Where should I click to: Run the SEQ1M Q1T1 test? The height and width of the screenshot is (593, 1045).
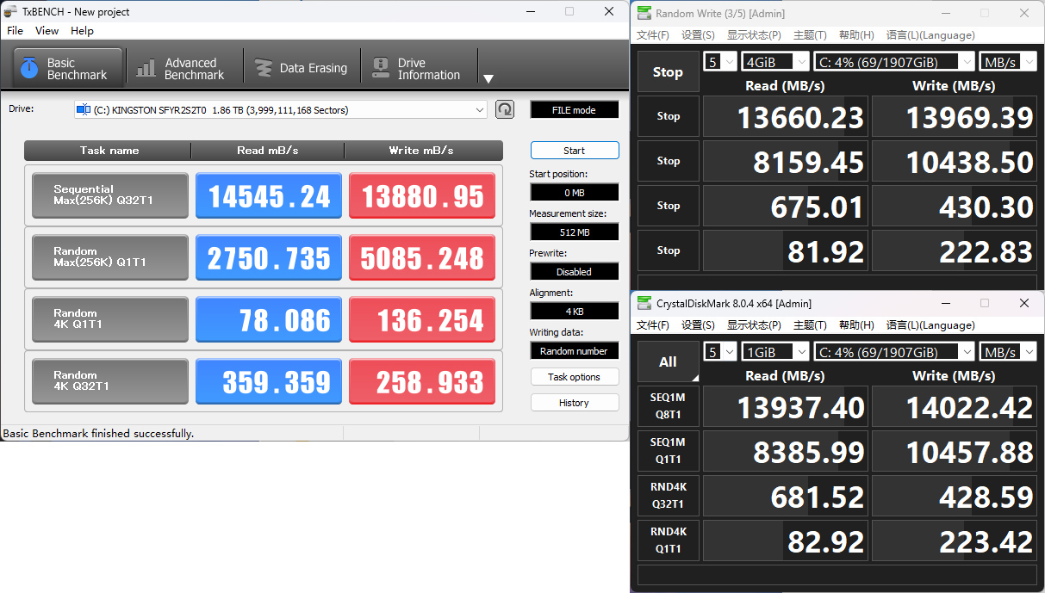669,451
